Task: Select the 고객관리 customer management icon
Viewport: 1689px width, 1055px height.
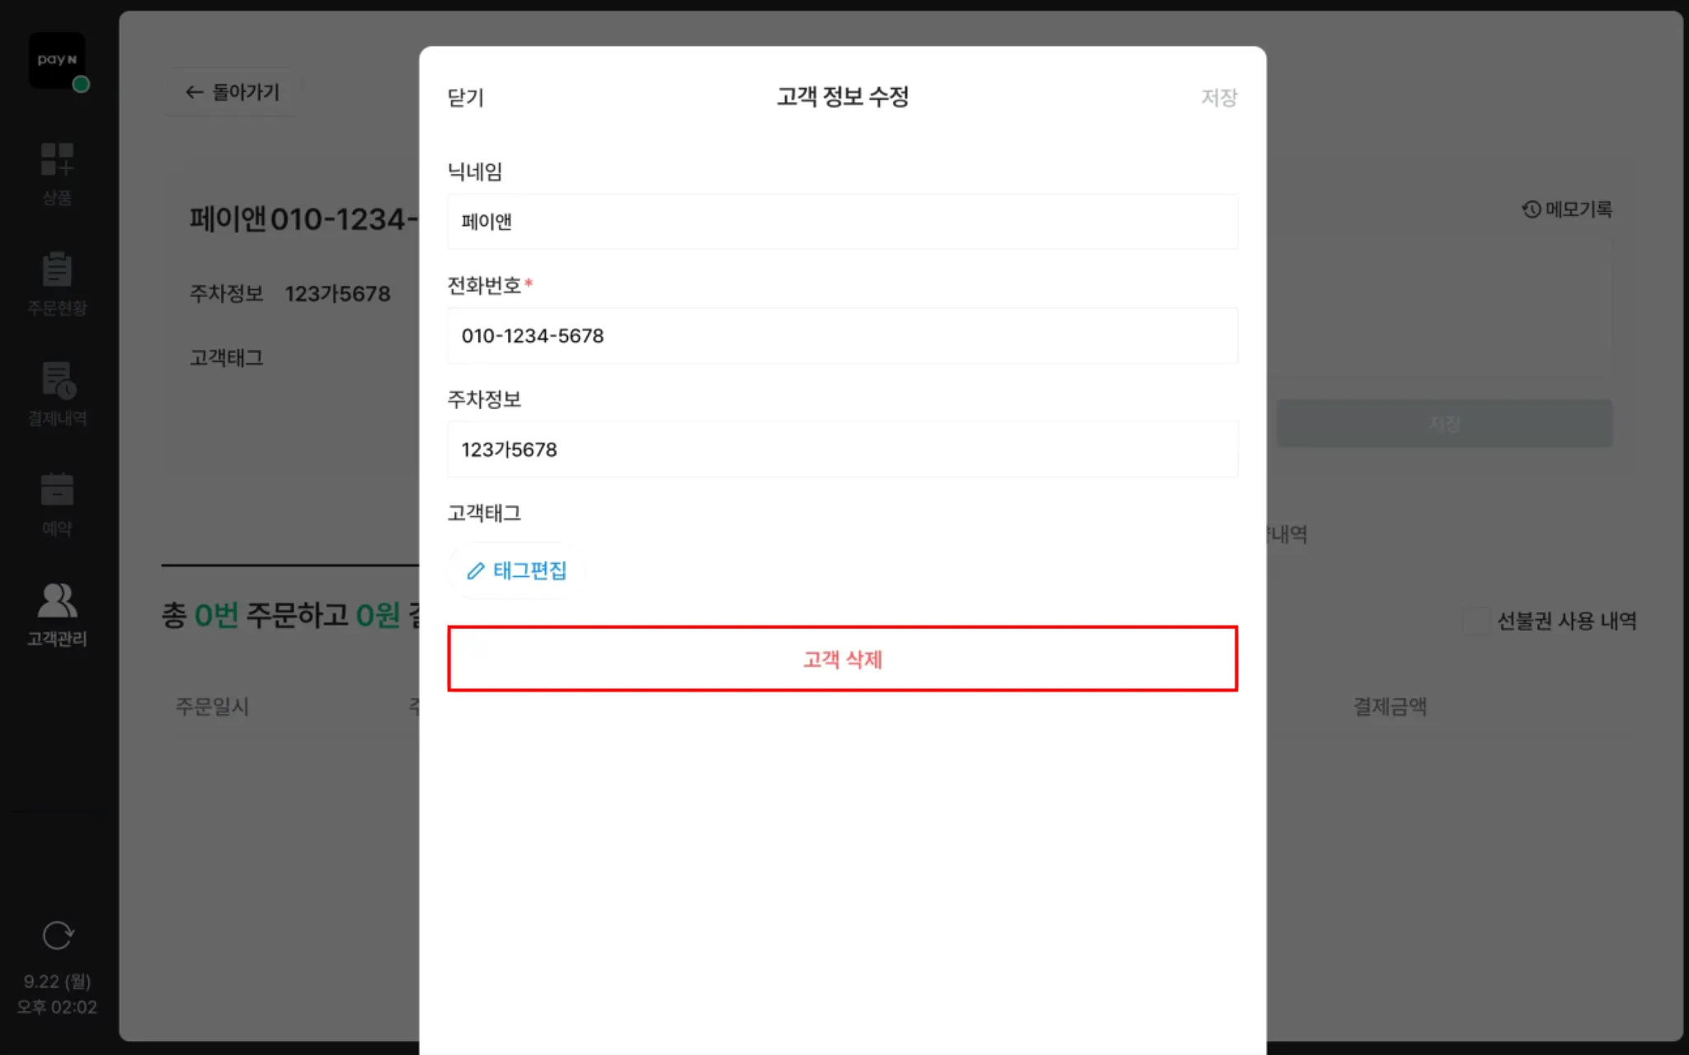Action: (x=57, y=615)
